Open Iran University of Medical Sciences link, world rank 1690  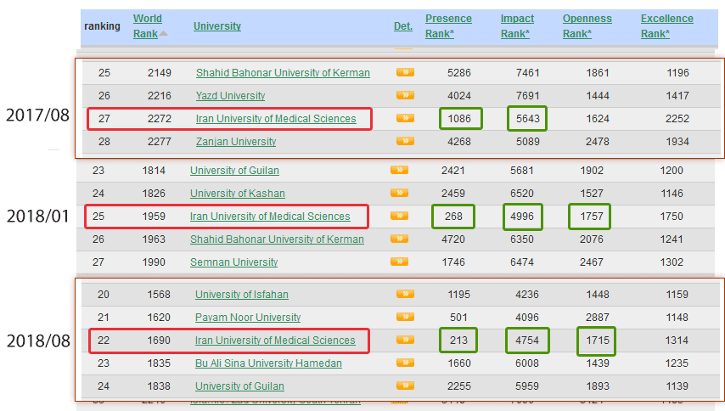(275, 341)
